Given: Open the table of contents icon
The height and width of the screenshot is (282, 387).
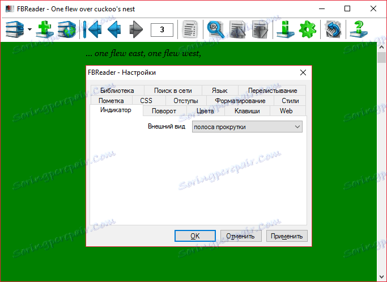Looking at the screenshot, I should [x=190, y=29].
